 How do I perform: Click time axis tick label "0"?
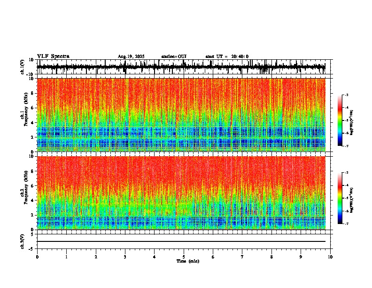coord(37,257)
